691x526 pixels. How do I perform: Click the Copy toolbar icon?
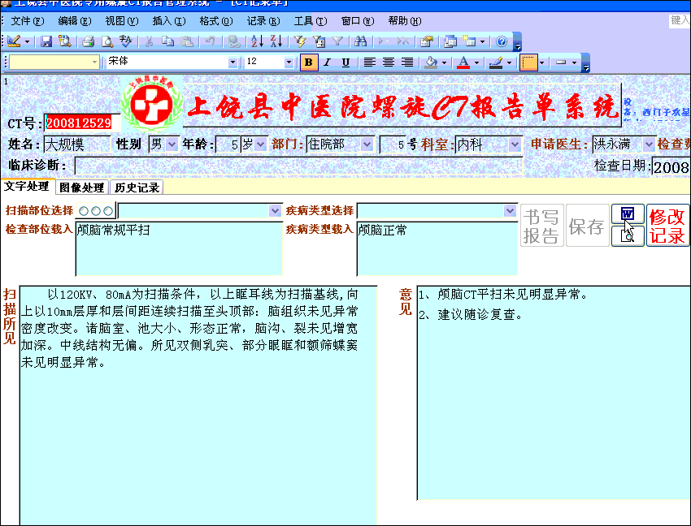click(x=168, y=41)
